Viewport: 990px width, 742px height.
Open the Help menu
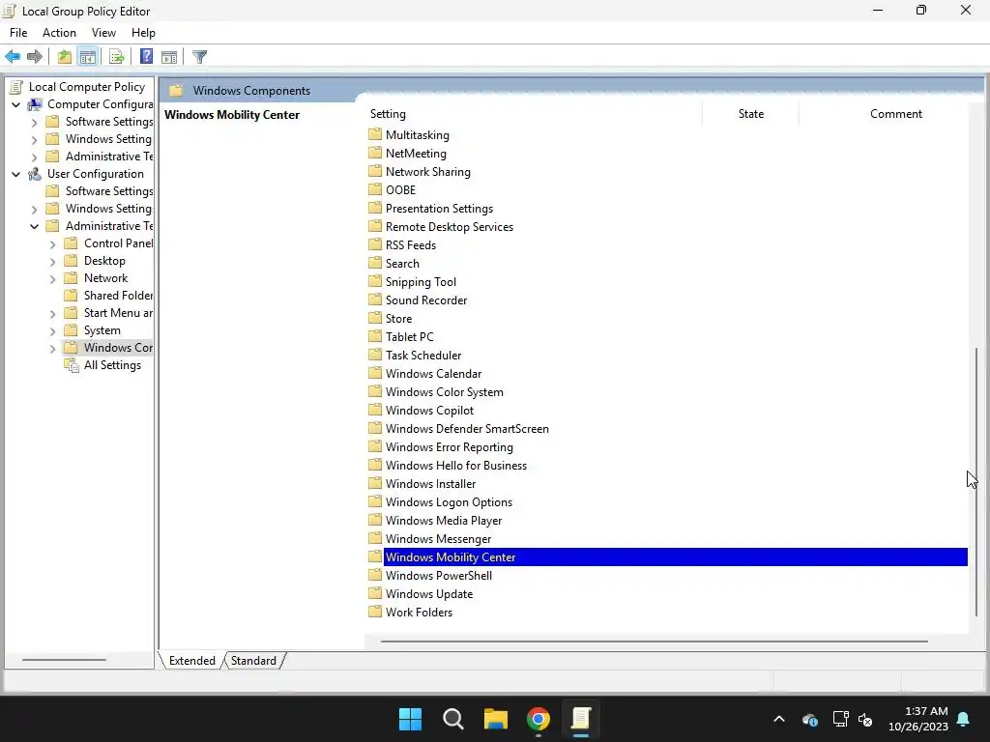[x=143, y=33]
